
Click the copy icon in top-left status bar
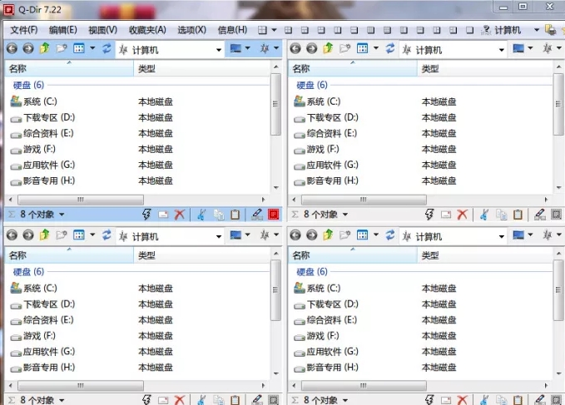(218, 215)
